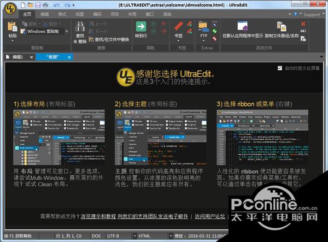328x242 pixels.
Task: Open a file via quick access folder icon
Action: coord(30,5)
